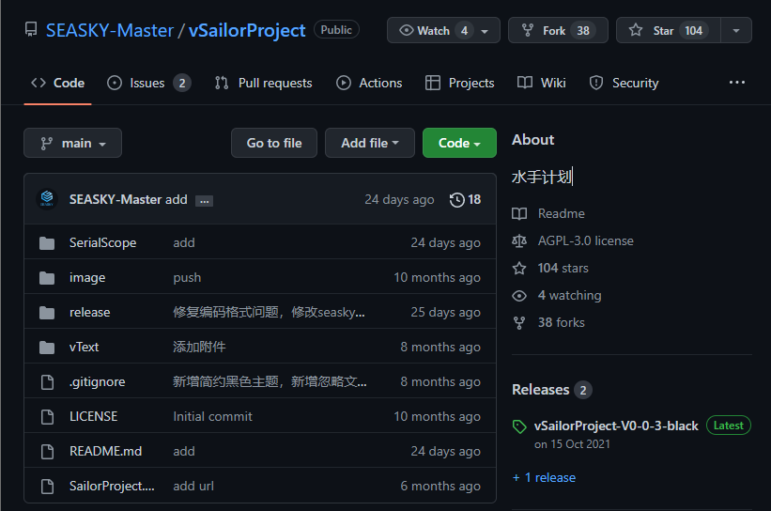Open the .gitignore file
Image resolution: width=771 pixels, height=511 pixels.
pyautogui.click(x=97, y=382)
